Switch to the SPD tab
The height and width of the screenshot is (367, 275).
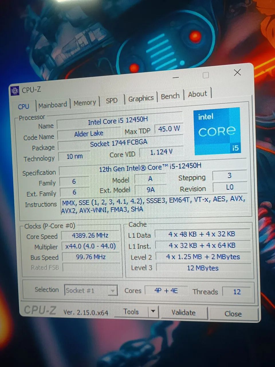[112, 101]
